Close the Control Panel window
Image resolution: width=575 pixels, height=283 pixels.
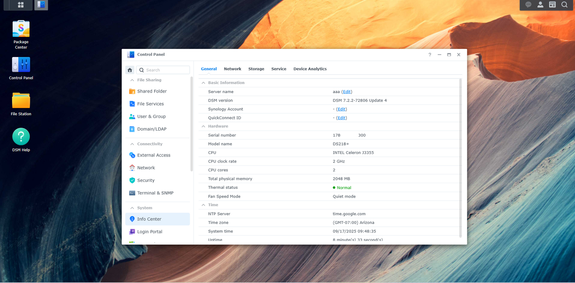click(458, 55)
